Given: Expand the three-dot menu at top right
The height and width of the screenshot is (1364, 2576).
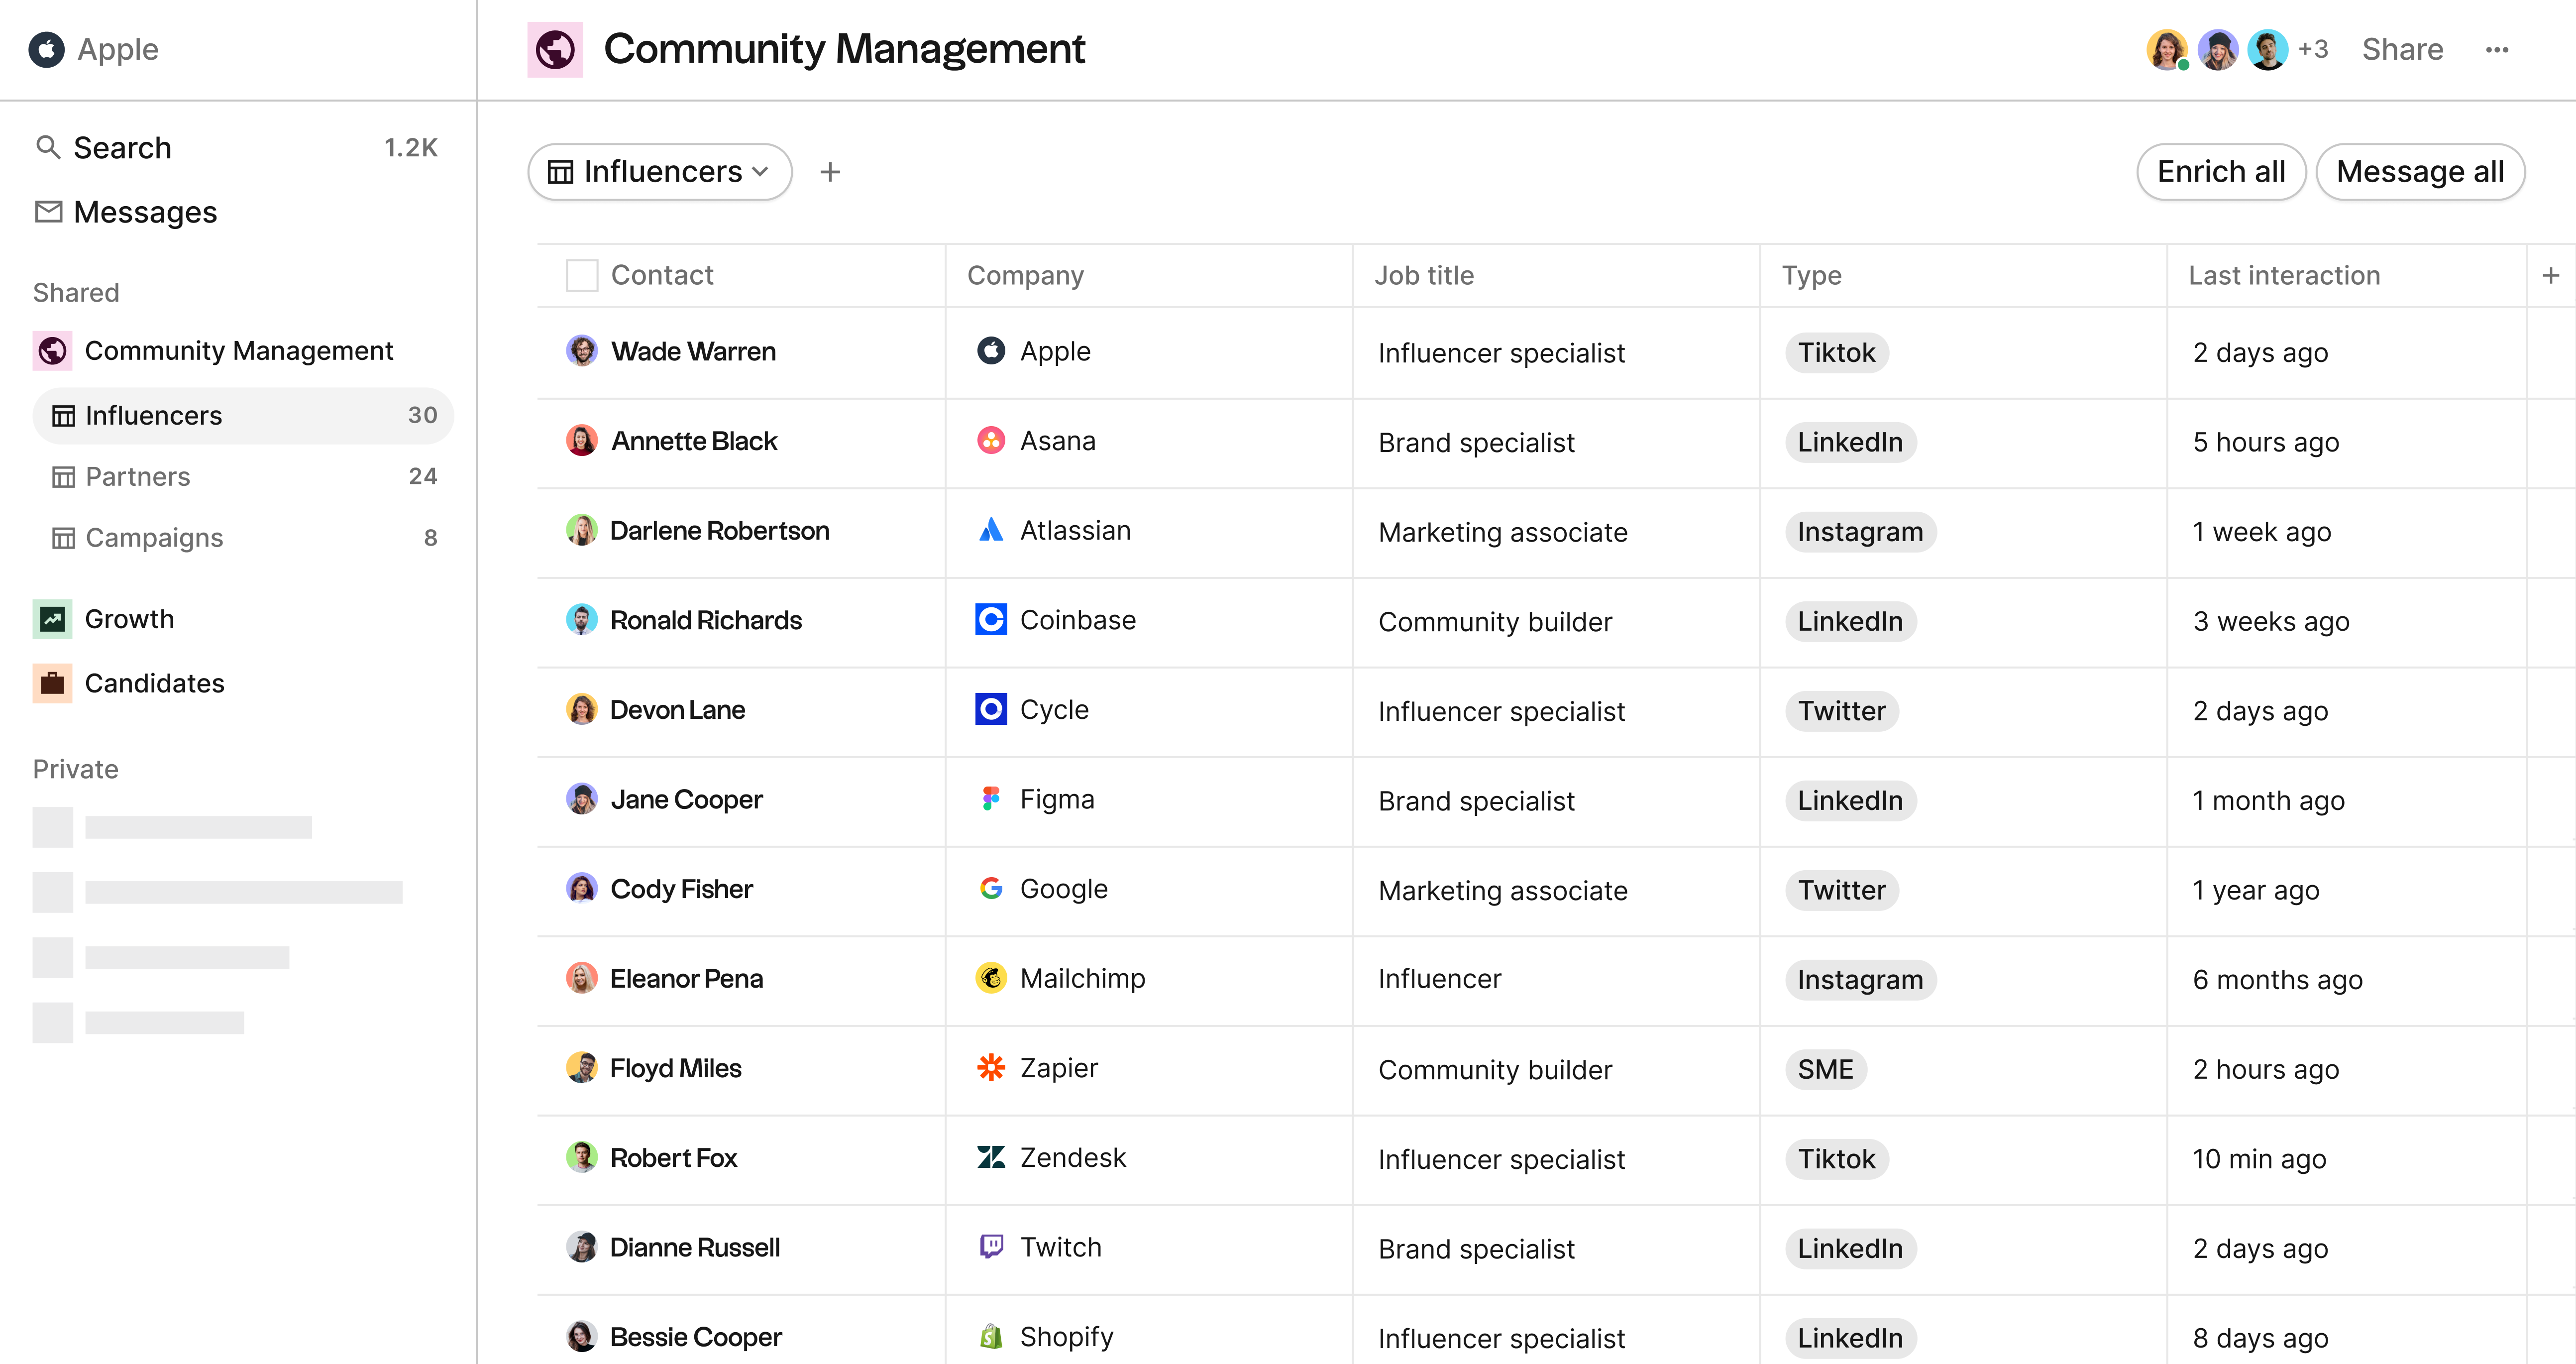Looking at the screenshot, I should click(x=2498, y=49).
